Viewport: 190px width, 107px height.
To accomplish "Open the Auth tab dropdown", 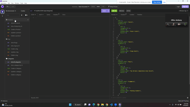I will point(41,15).
